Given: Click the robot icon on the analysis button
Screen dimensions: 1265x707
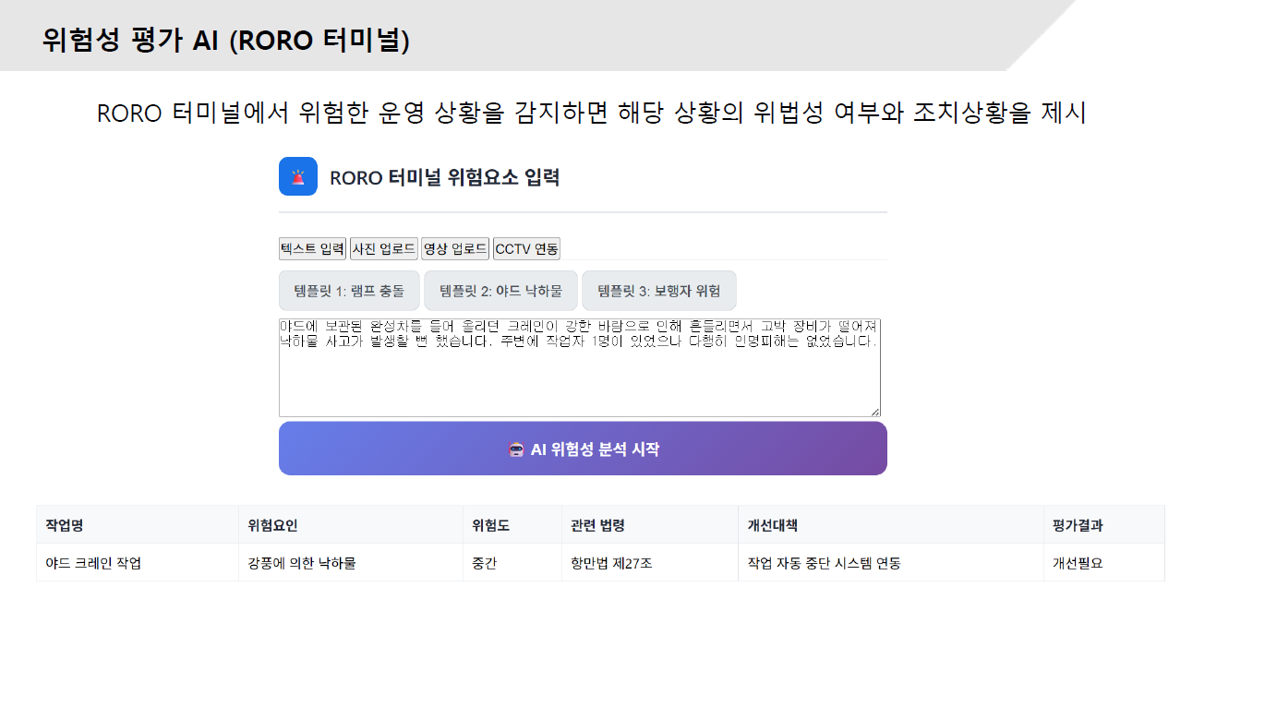Looking at the screenshot, I should click(517, 449).
